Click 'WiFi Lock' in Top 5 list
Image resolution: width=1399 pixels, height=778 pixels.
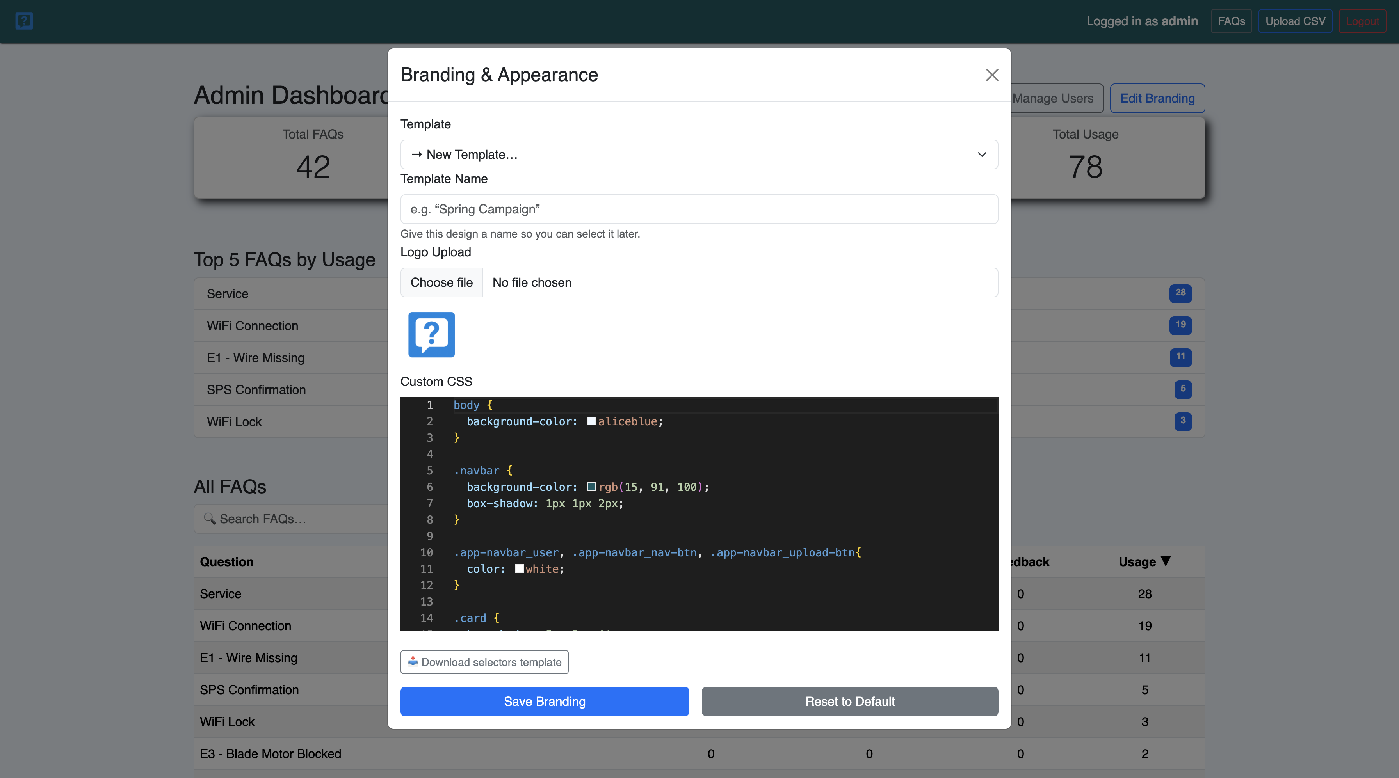point(234,422)
